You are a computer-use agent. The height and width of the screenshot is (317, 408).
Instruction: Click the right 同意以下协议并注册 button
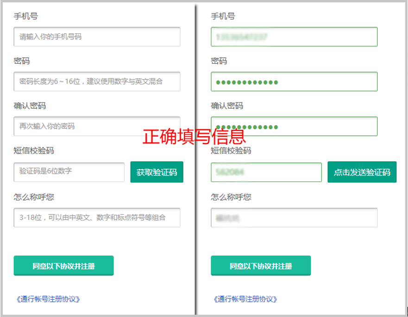[261, 266]
